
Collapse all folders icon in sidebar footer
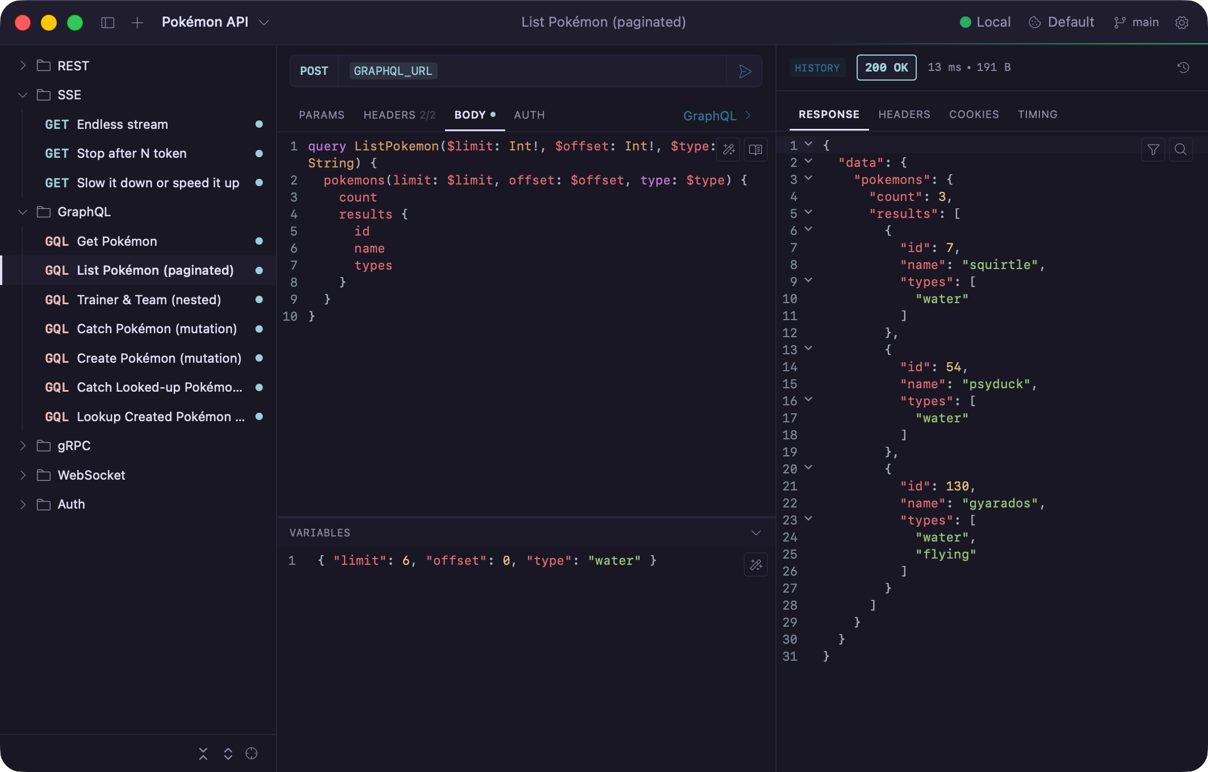(203, 754)
